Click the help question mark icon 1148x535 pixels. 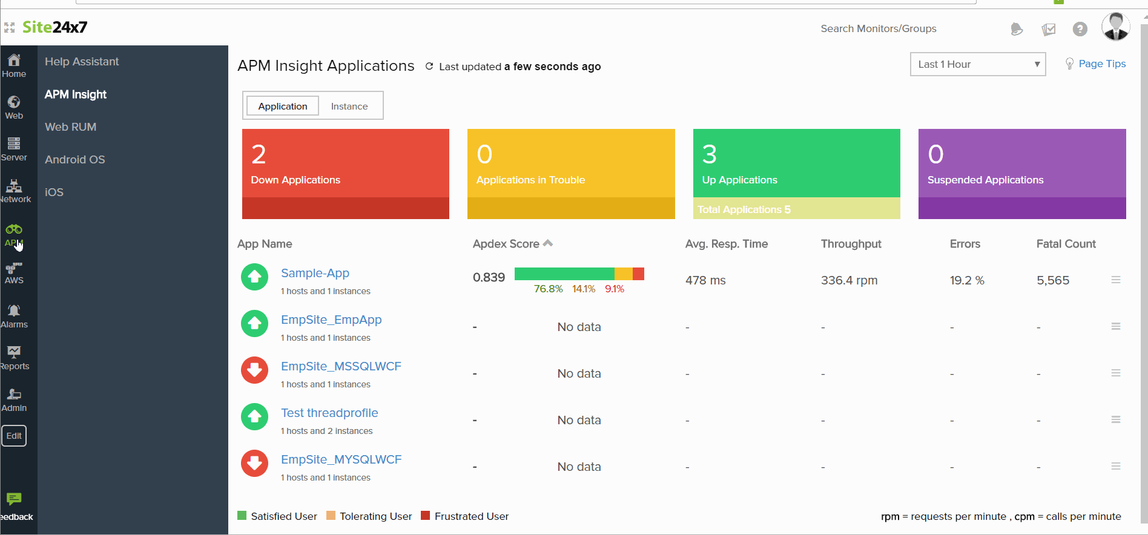(x=1080, y=29)
